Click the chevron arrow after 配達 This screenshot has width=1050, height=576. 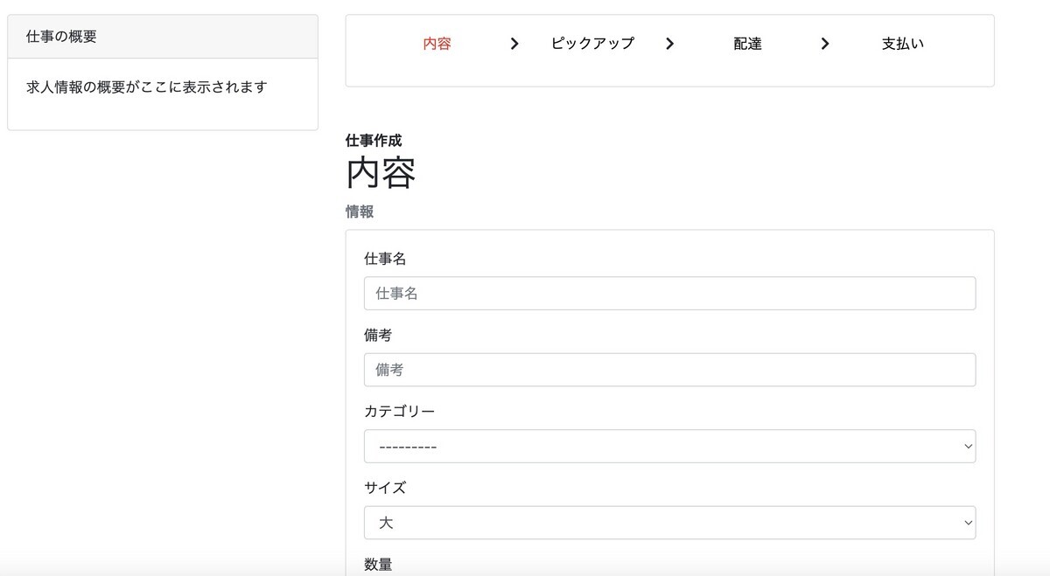tap(825, 44)
